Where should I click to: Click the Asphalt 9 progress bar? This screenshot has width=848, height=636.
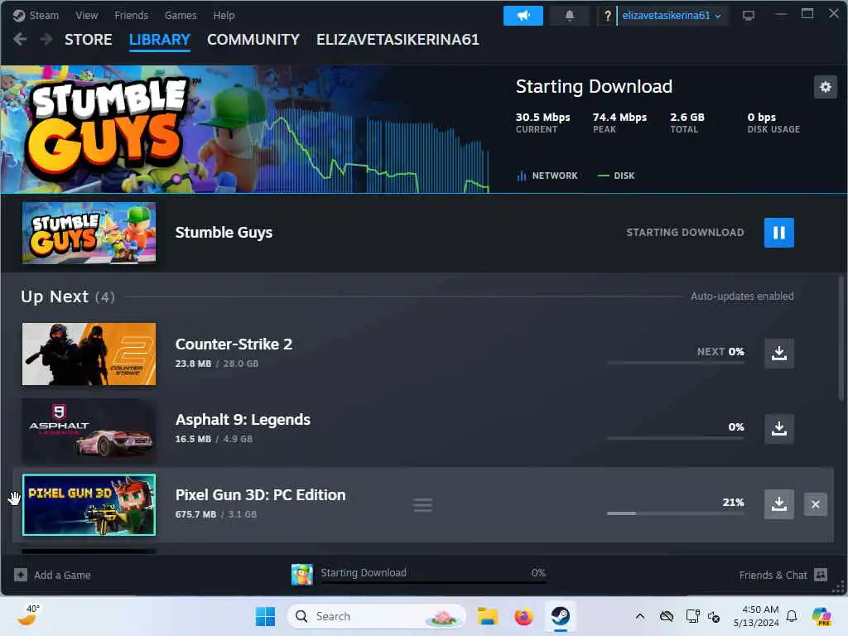coord(676,438)
